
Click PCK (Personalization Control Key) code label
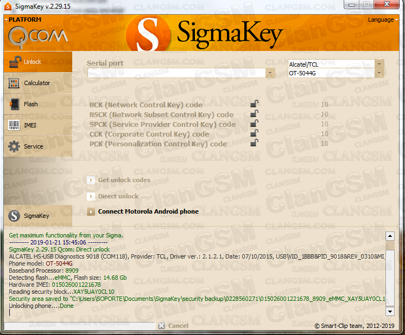tap(158, 144)
